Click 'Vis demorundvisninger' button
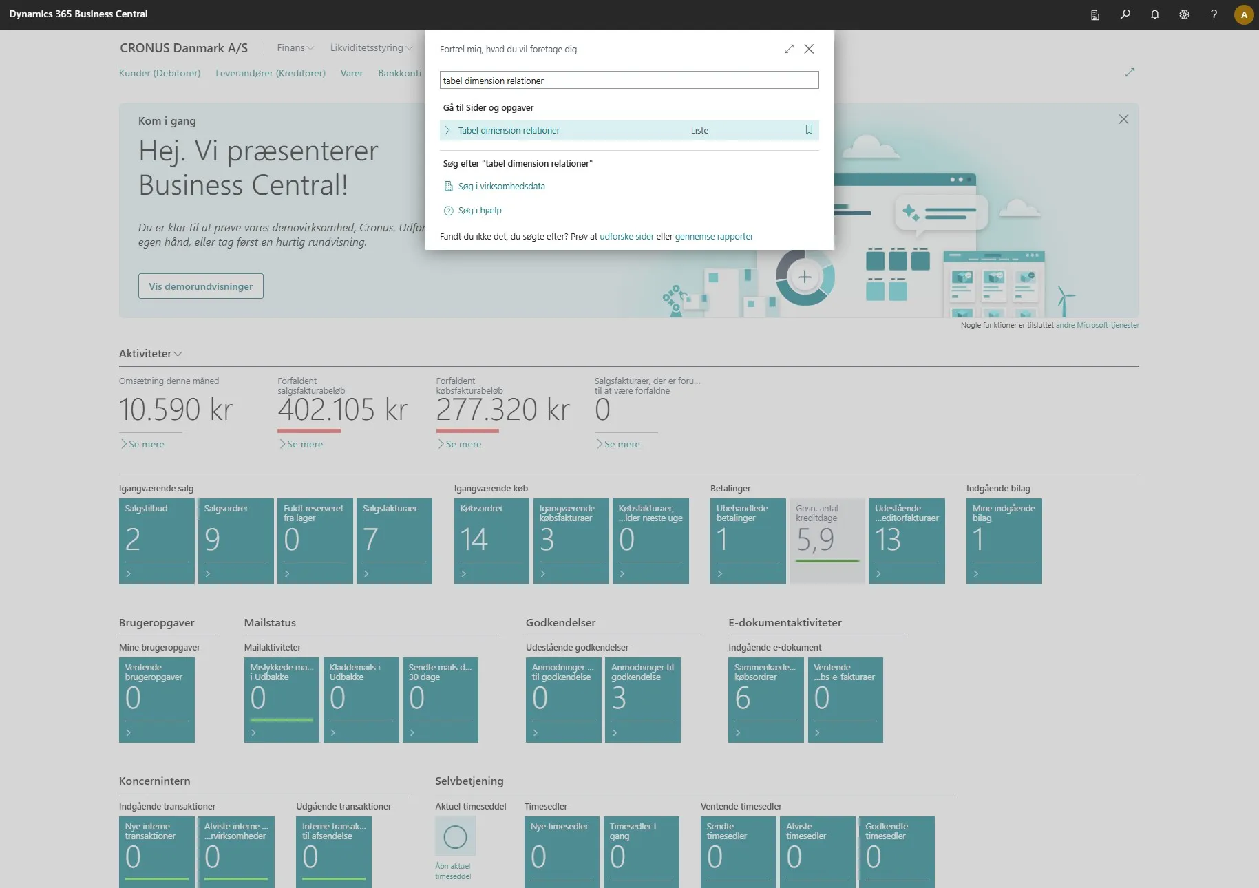The width and height of the screenshot is (1259, 888). pyautogui.click(x=201, y=286)
